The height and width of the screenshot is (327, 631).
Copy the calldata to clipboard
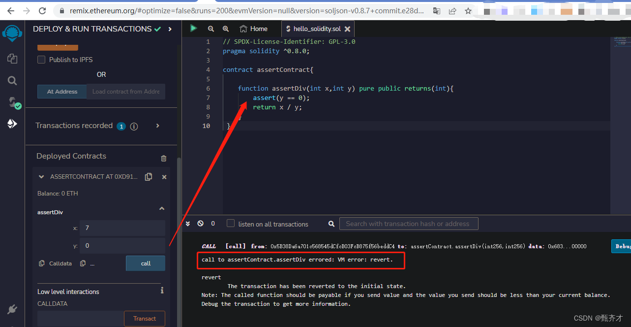tap(42, 263)
